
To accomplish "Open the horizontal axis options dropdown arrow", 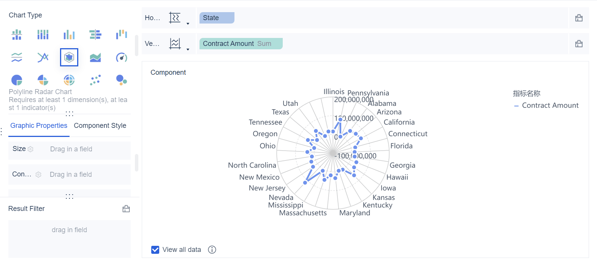I will 188,24.
